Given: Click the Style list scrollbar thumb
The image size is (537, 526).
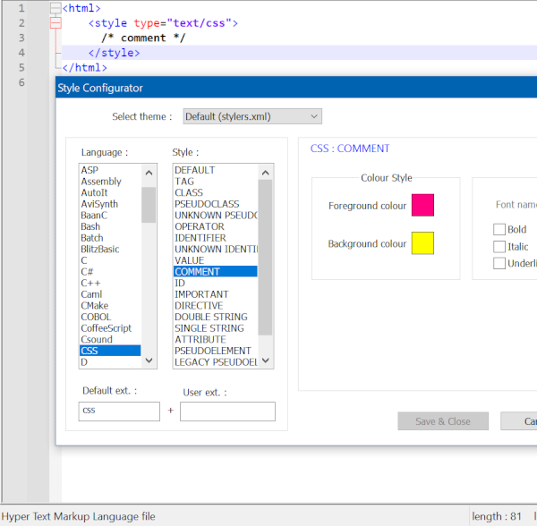Looking at the screenshot, I should (x=265, y=257).
